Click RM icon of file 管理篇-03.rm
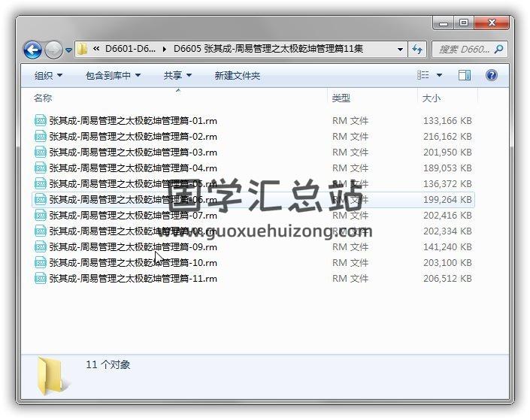Image resolution: width=530 pixels, height=420 pixels. tap(41, 152)
